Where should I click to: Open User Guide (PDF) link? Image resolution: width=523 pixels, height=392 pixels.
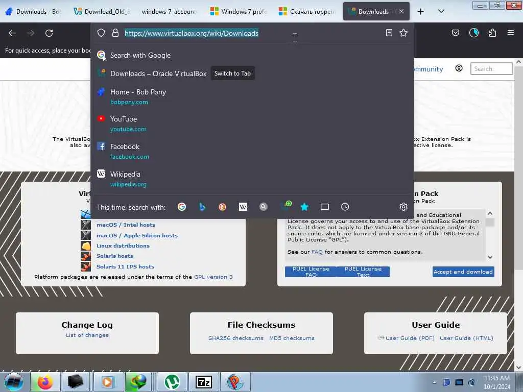(x=410, y=338)
